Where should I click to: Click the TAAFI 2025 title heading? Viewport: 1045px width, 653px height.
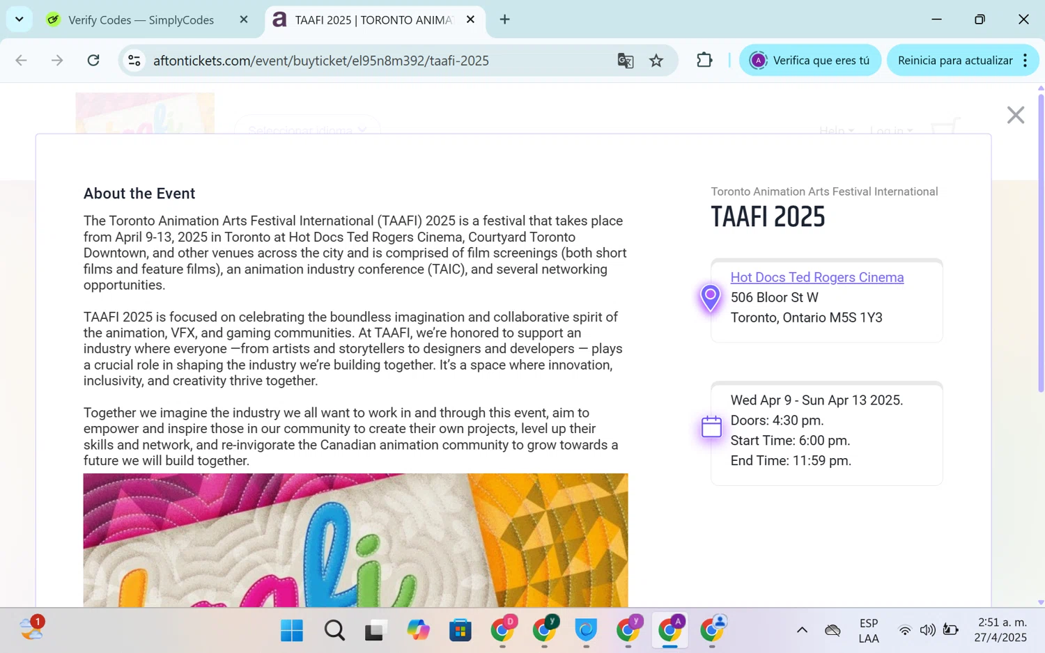coord(768,217)
